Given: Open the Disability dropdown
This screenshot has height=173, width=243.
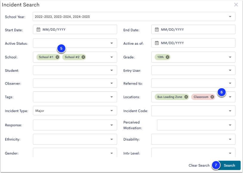Looking at the screenshot, I should [193, 139].
